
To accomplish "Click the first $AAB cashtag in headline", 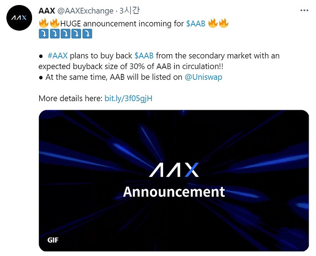I will coord(195,24).
